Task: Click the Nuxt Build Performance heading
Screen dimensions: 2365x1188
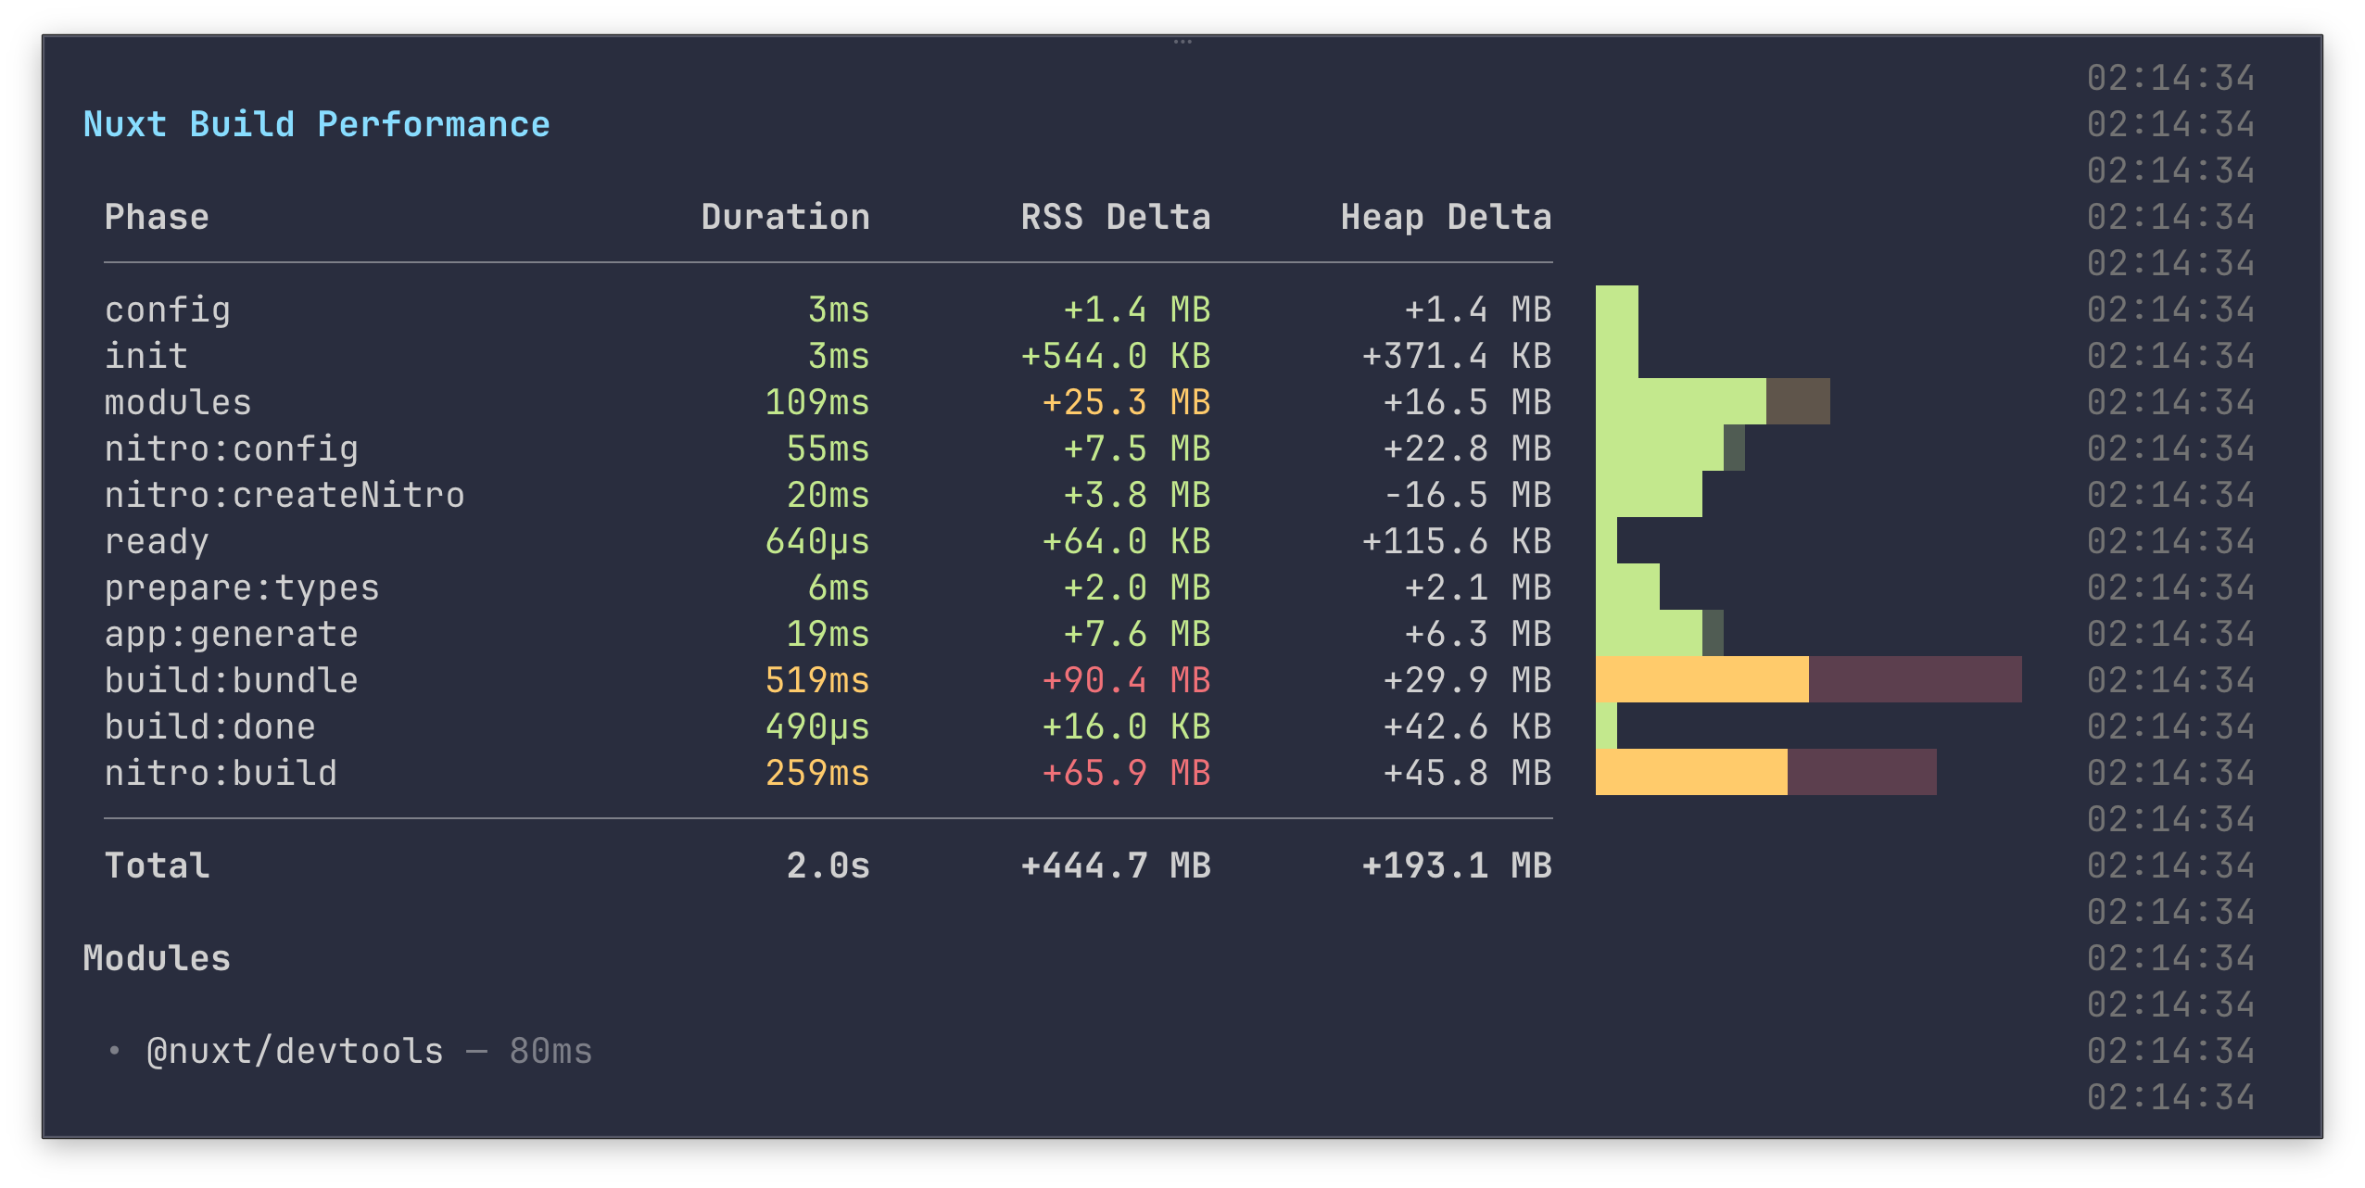Action: [x=315, y=122]
